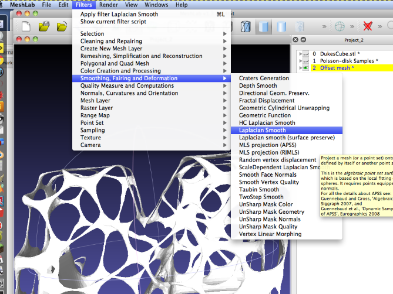Select the Poisson-disk Samples layer name

coord(349,61)
